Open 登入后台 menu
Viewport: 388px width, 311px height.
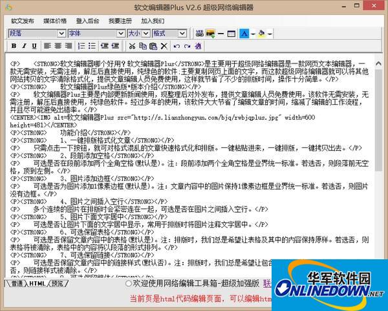(87, 21)
